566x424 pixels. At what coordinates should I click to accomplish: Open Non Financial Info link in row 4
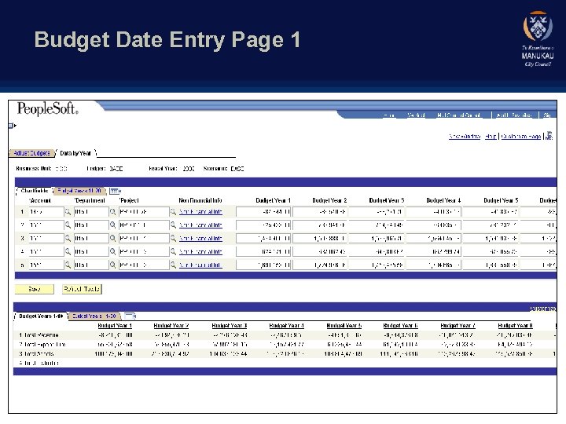200,252
